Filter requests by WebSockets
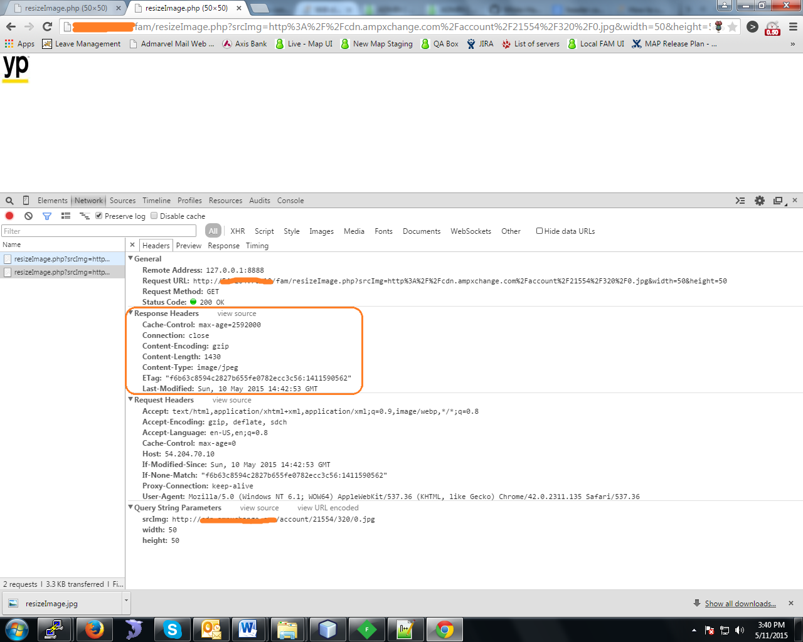 (471, 231)
